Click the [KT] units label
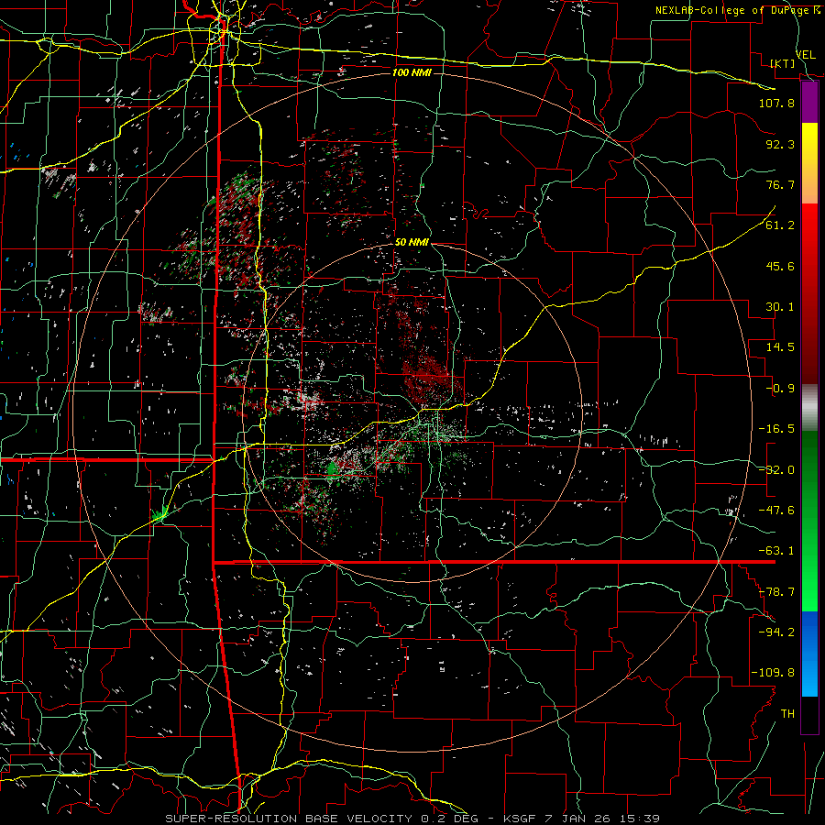This screenshot has width=825, height=825. coord(782,63)
